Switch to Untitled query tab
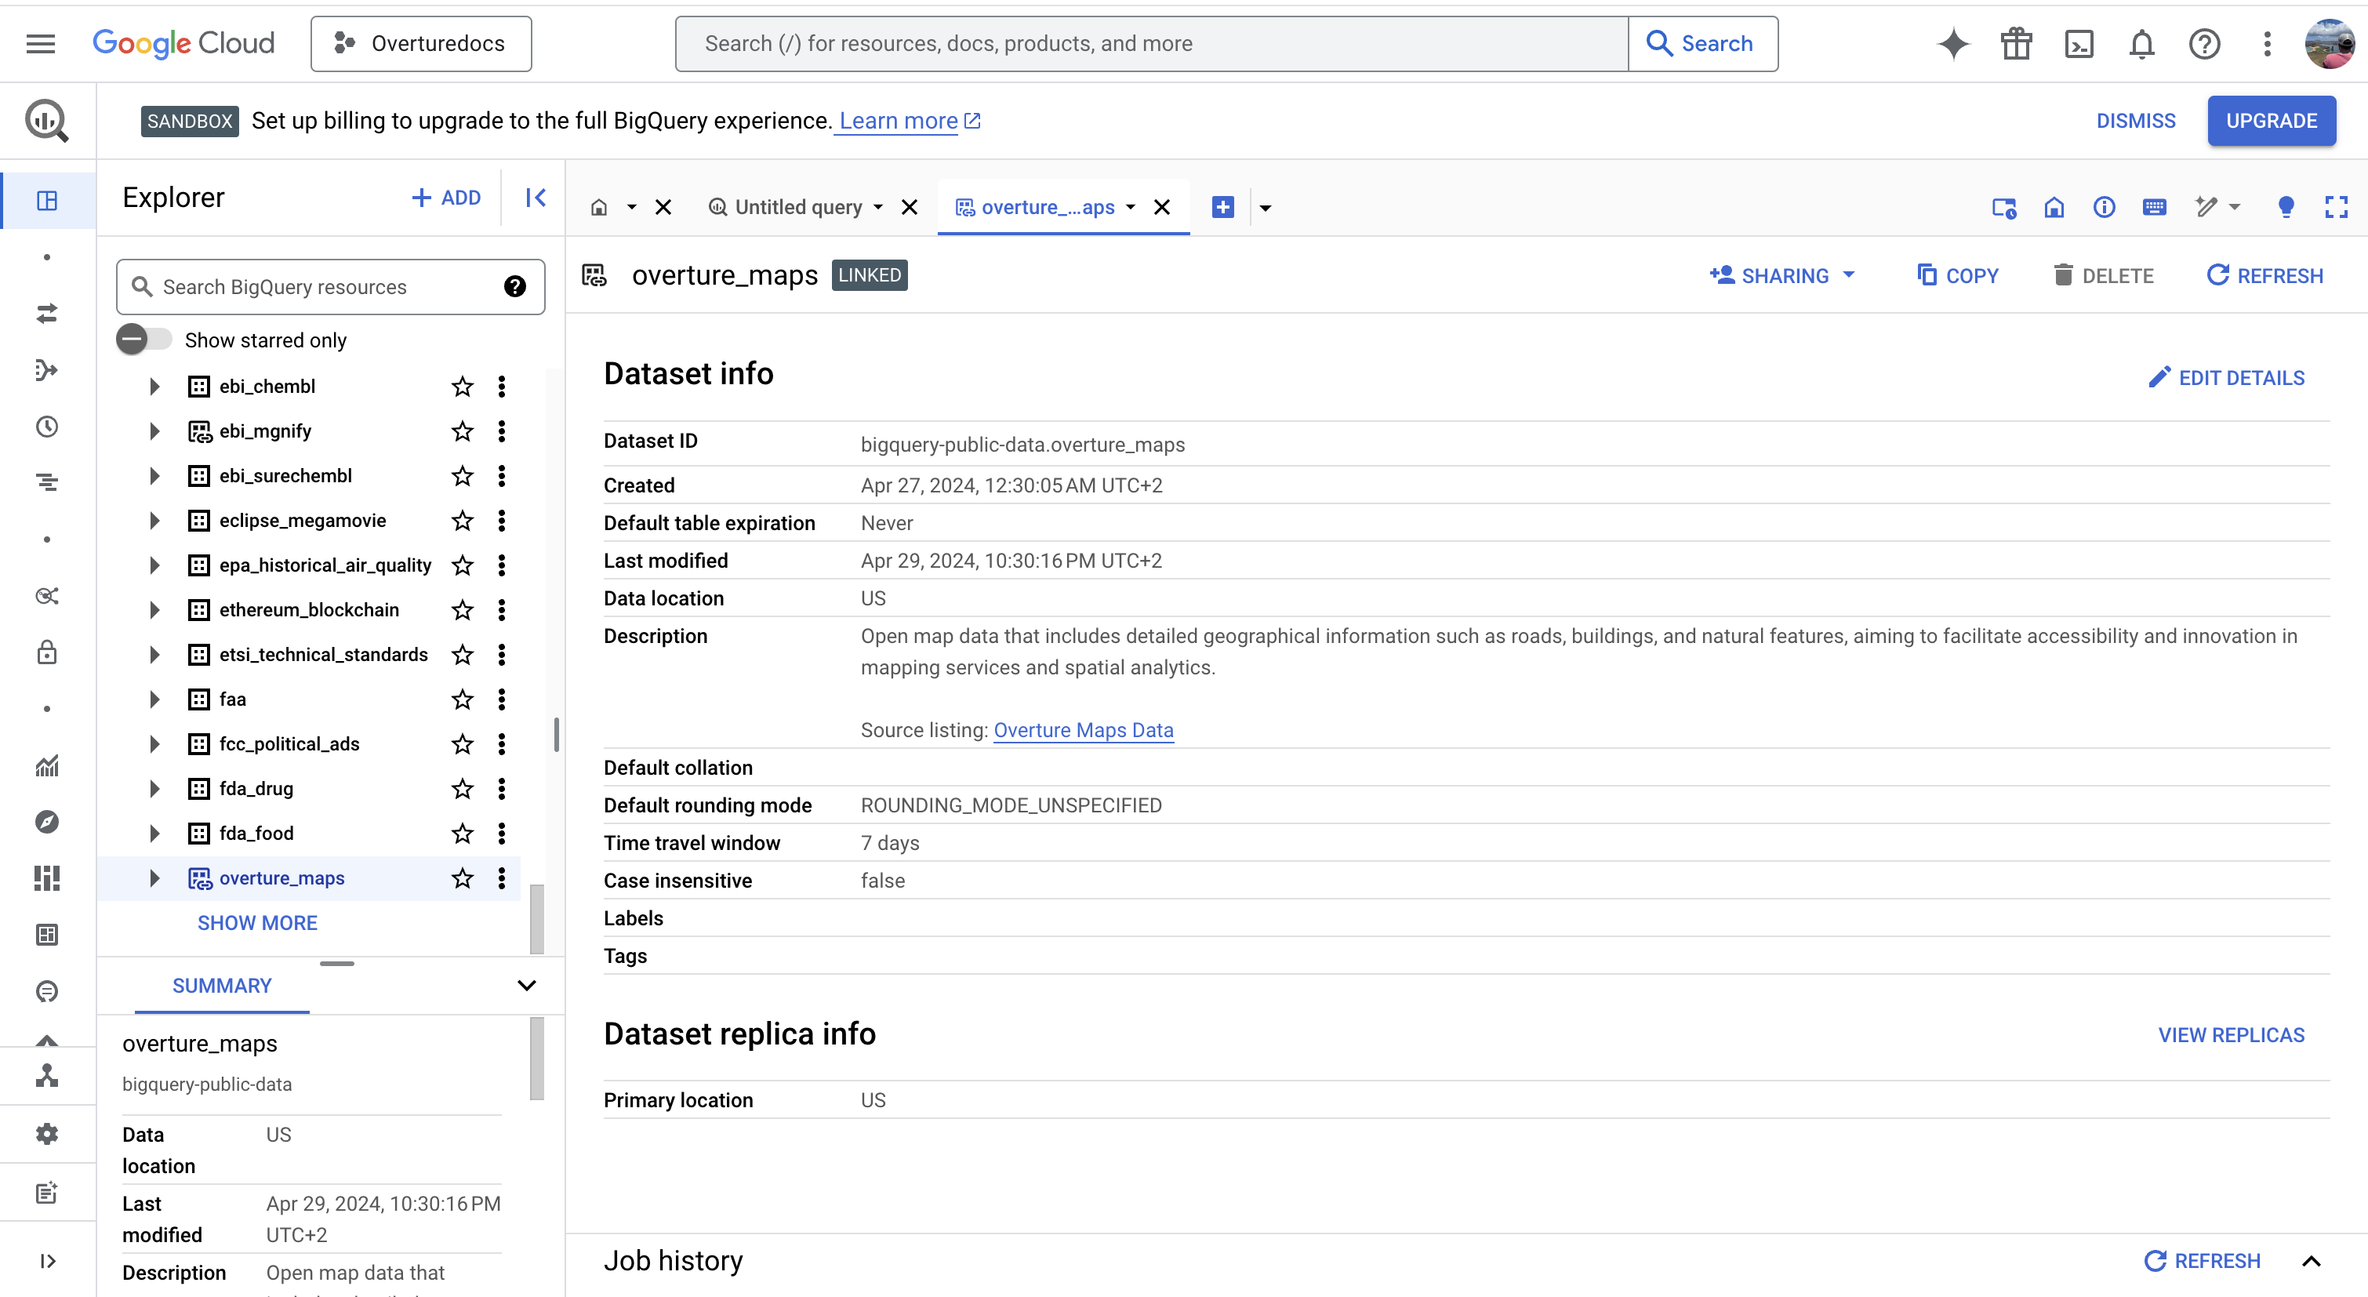 coord(787,207)
